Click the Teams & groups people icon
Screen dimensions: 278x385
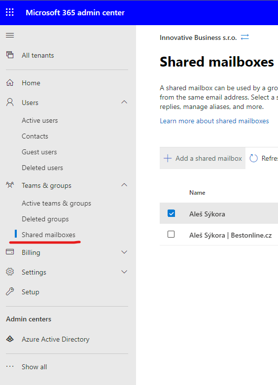click(x=10, y=185)
